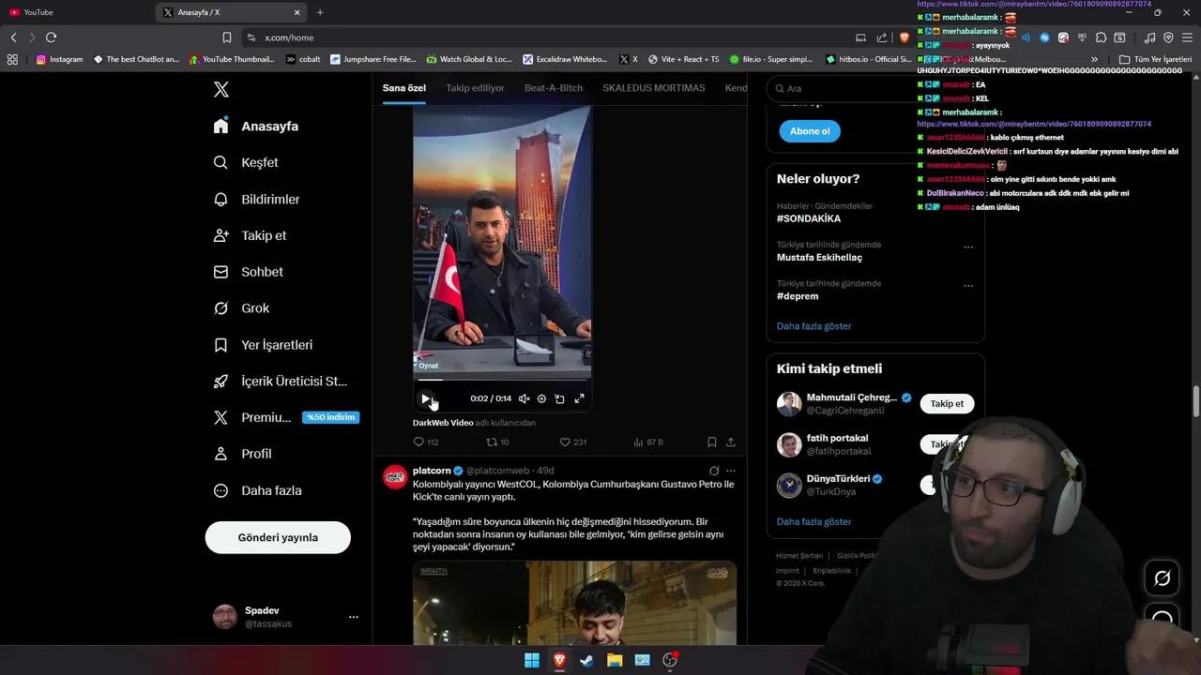Like the post with 231 likes
Viewport: 1201px width, 675px height.
(572, 442)
